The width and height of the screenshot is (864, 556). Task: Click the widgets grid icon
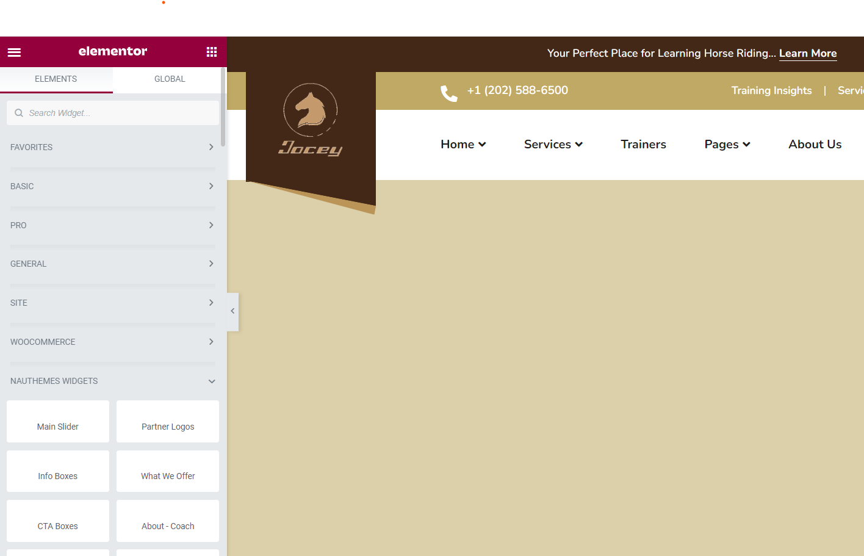point(212,52)
